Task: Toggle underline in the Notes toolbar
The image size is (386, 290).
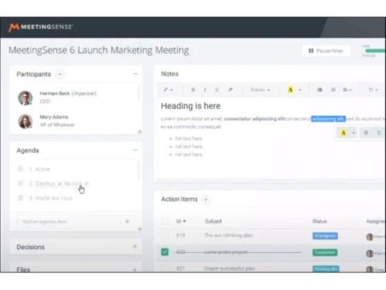Action: (217, 90)
